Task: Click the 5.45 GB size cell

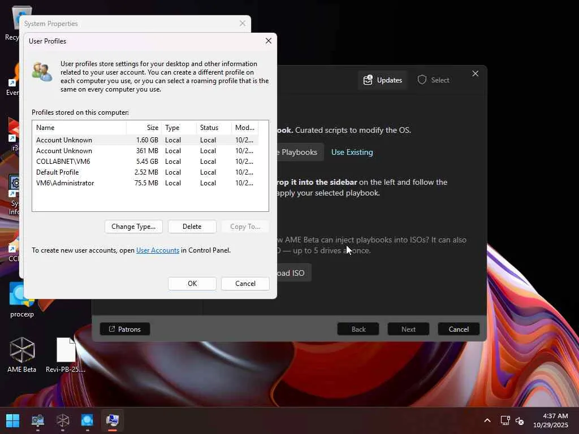Action: pyautogui.click(x=147, y=161)
